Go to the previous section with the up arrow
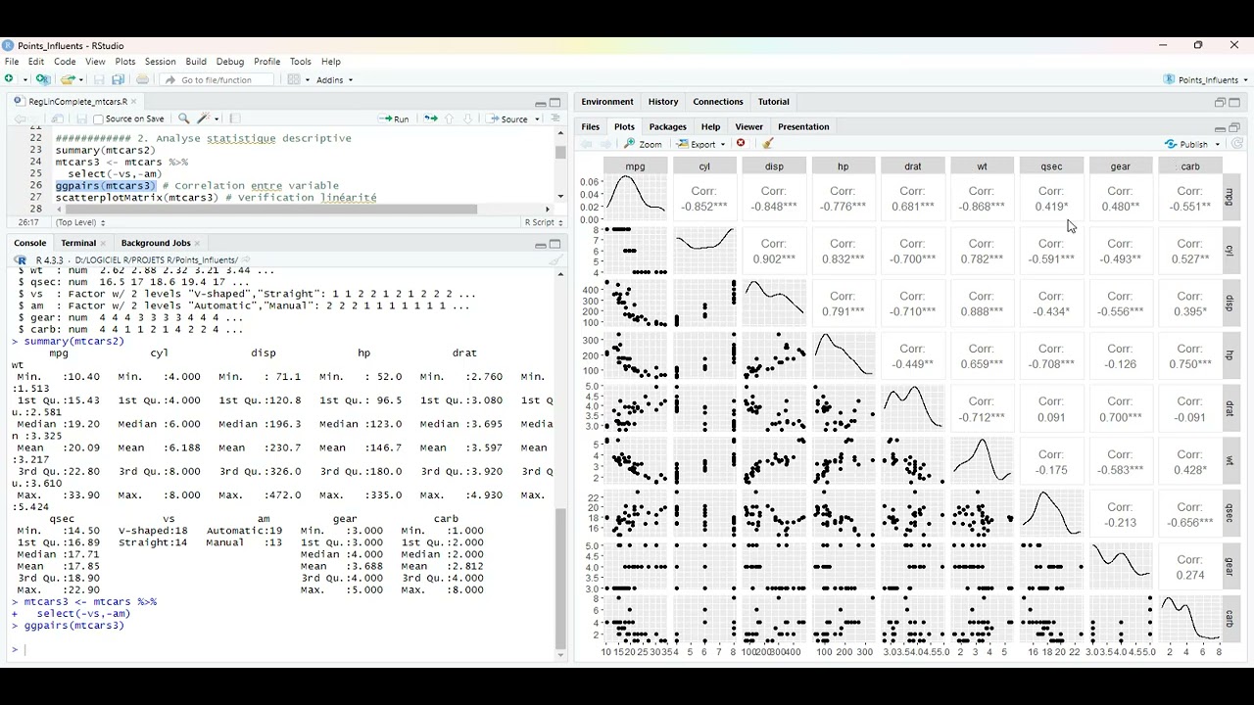Image resolution: width=1254 pixels, height=705 pixels. pos(450,118)
